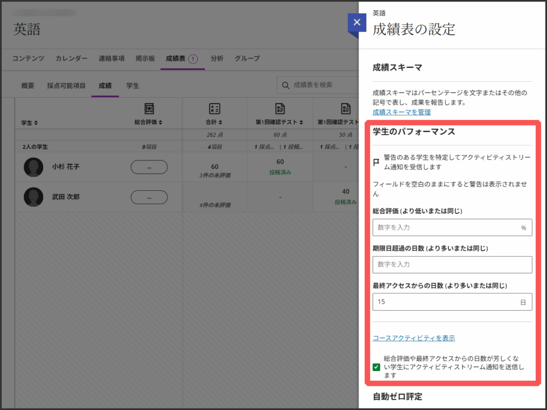Open the コンテンツ tab
Image resolution: width=547 pixels, height=410 pixels.
point(28,58)
